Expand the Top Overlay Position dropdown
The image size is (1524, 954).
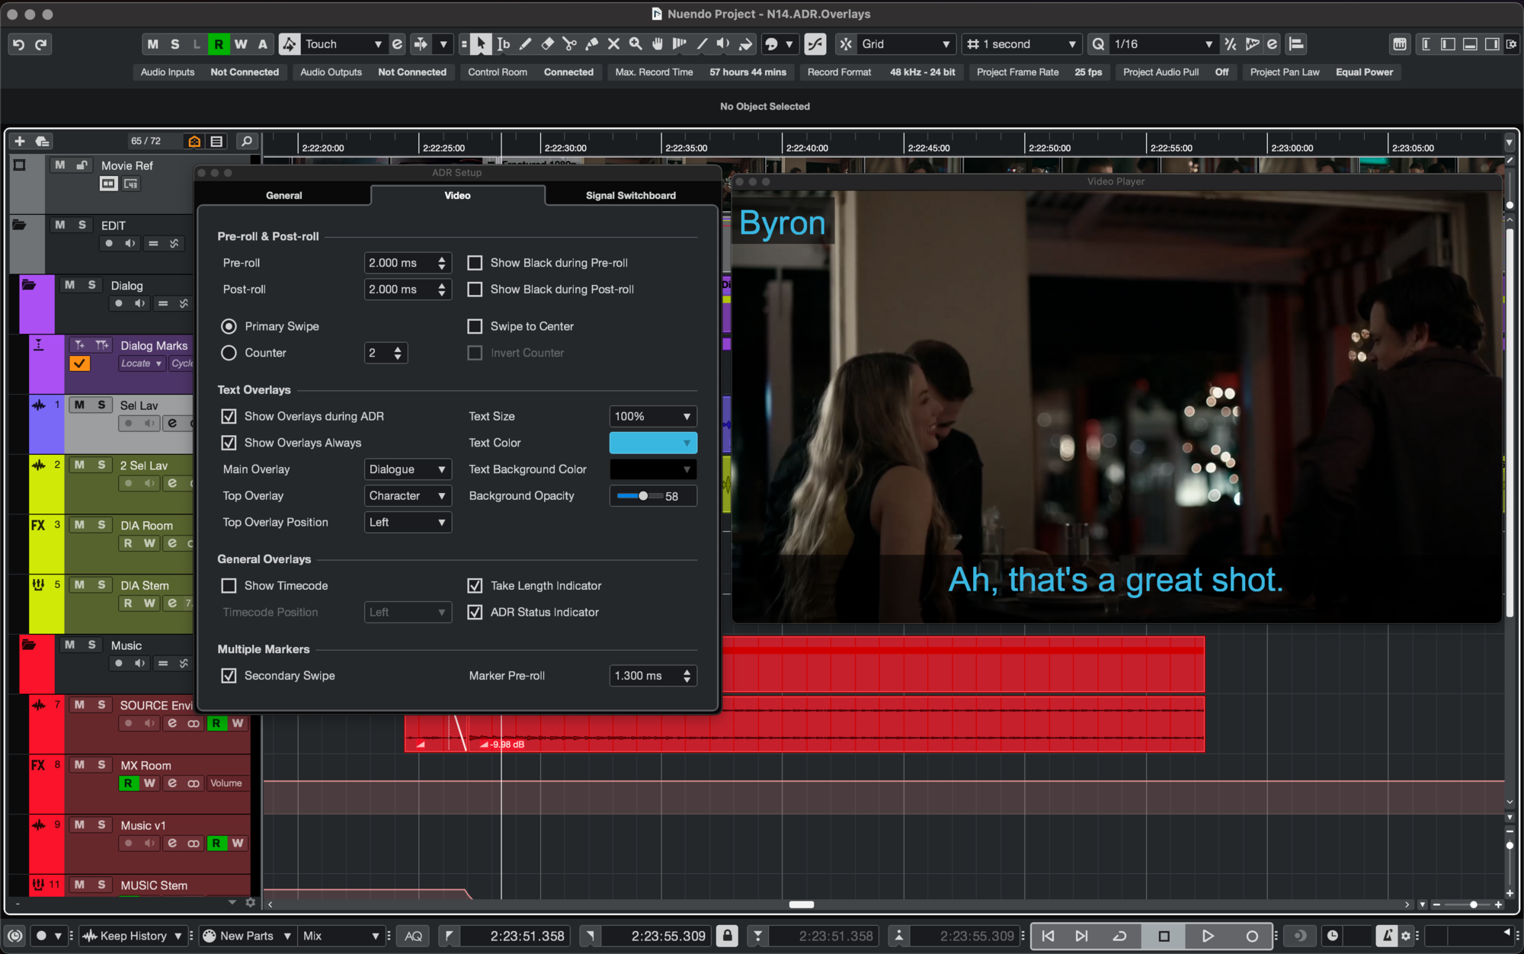408,522
